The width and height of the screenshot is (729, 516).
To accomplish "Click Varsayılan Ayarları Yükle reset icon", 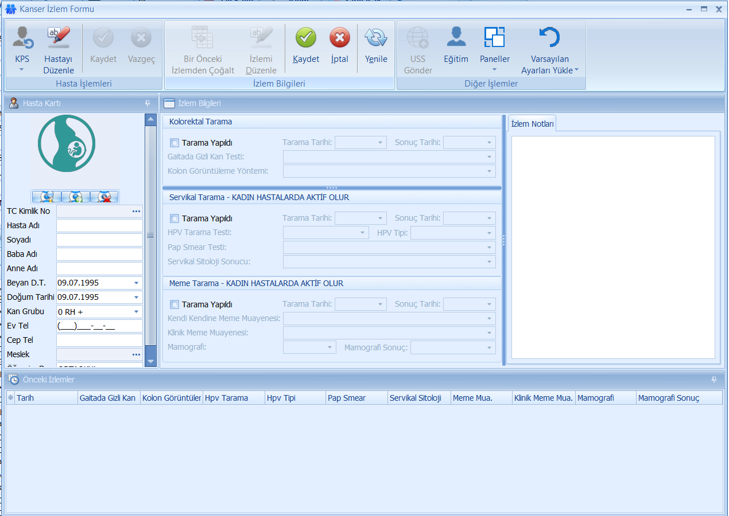I will (549, 38).
